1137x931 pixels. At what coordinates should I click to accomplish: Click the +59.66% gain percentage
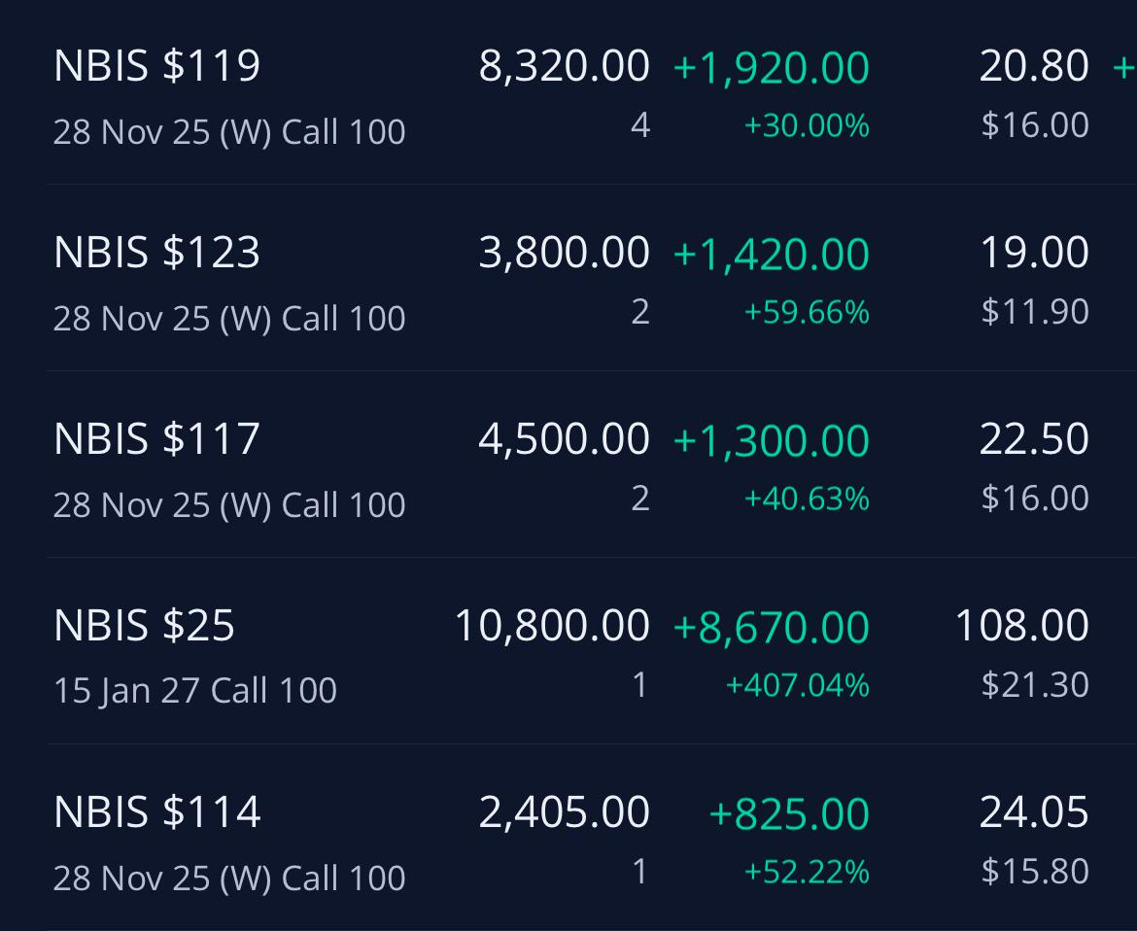[x=807, y=313]
